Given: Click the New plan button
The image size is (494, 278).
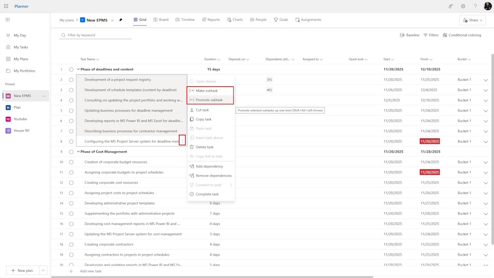Looking at the screenshot, I should point(22,270).
